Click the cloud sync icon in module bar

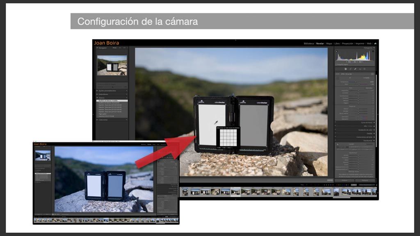[x=375, y=43]
